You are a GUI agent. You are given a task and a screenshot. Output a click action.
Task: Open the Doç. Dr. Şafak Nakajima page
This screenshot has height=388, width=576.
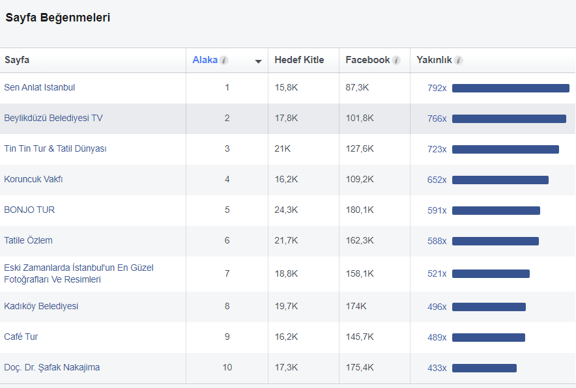tap(52, 367)
